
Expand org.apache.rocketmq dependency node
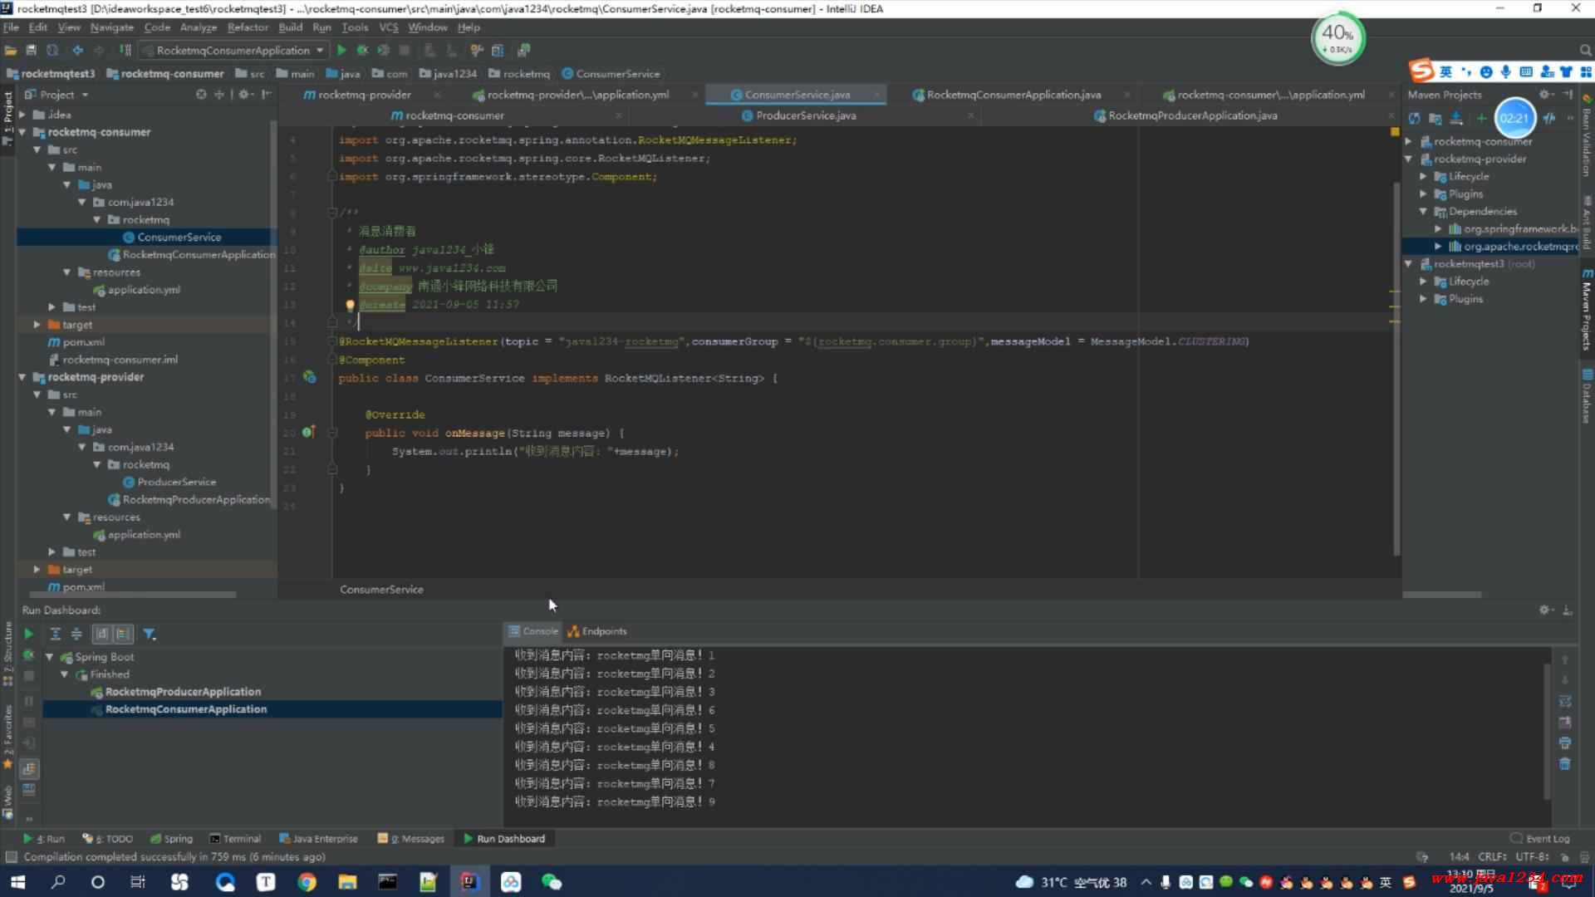coord(1439,246)
